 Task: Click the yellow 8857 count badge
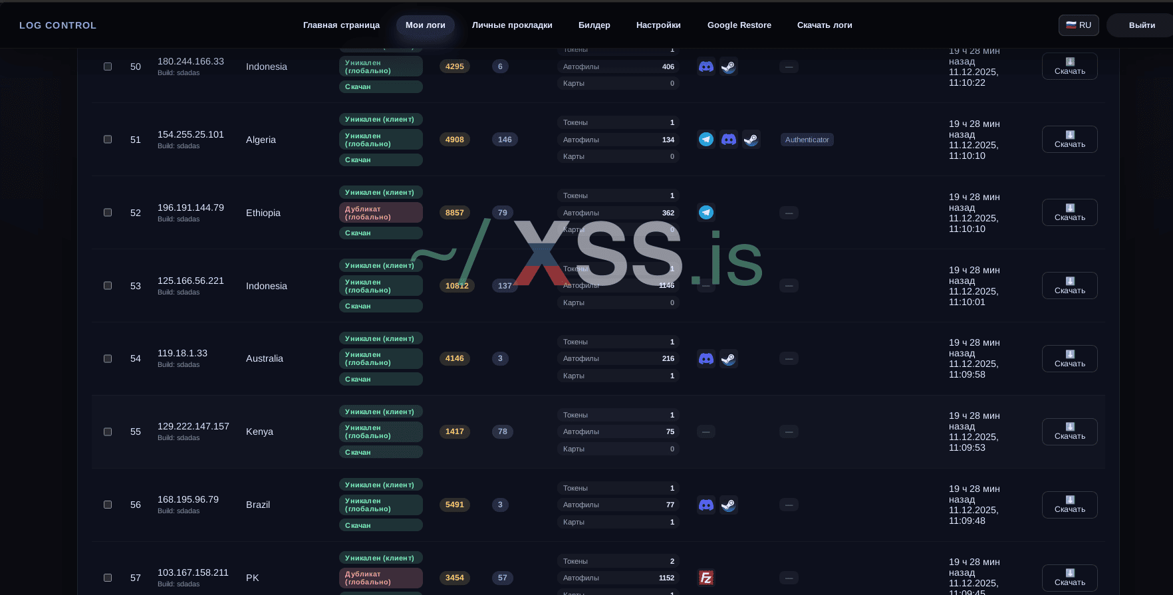coord(455,213)
